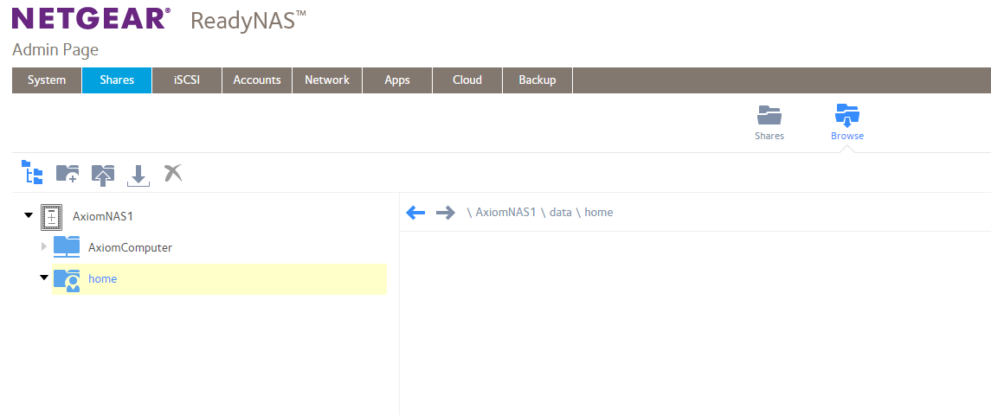Open the Accounts tab
The width and height of the screenshot is (991, 415).
(256, 80)
